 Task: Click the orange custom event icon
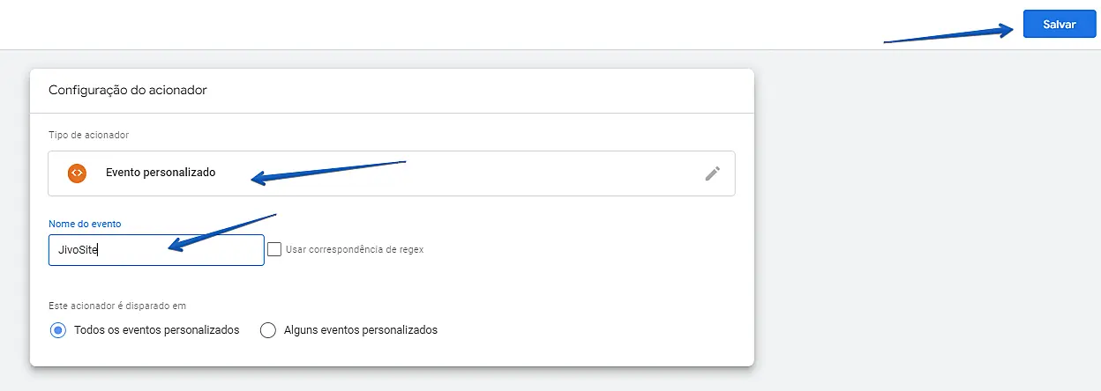point(77,173)
